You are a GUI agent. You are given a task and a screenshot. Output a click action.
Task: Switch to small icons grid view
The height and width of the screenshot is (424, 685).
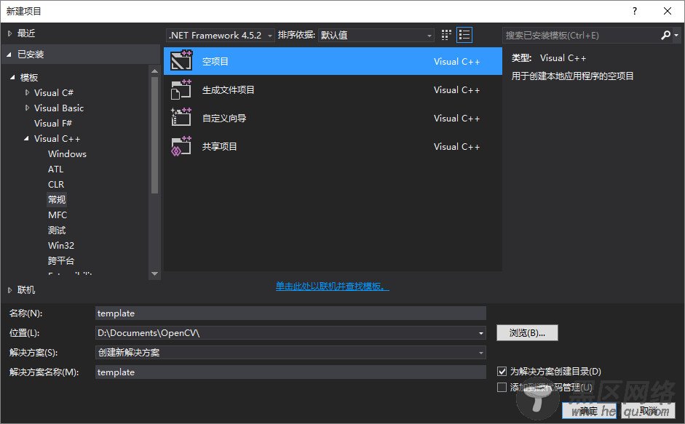(x=446, y=35)
